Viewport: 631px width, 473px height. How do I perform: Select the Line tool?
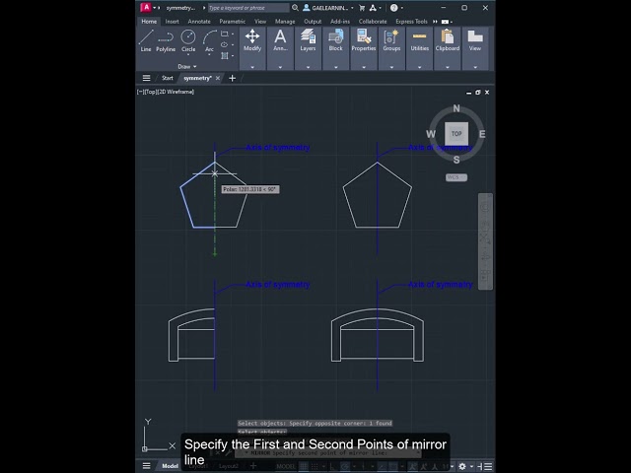point(146,41)
